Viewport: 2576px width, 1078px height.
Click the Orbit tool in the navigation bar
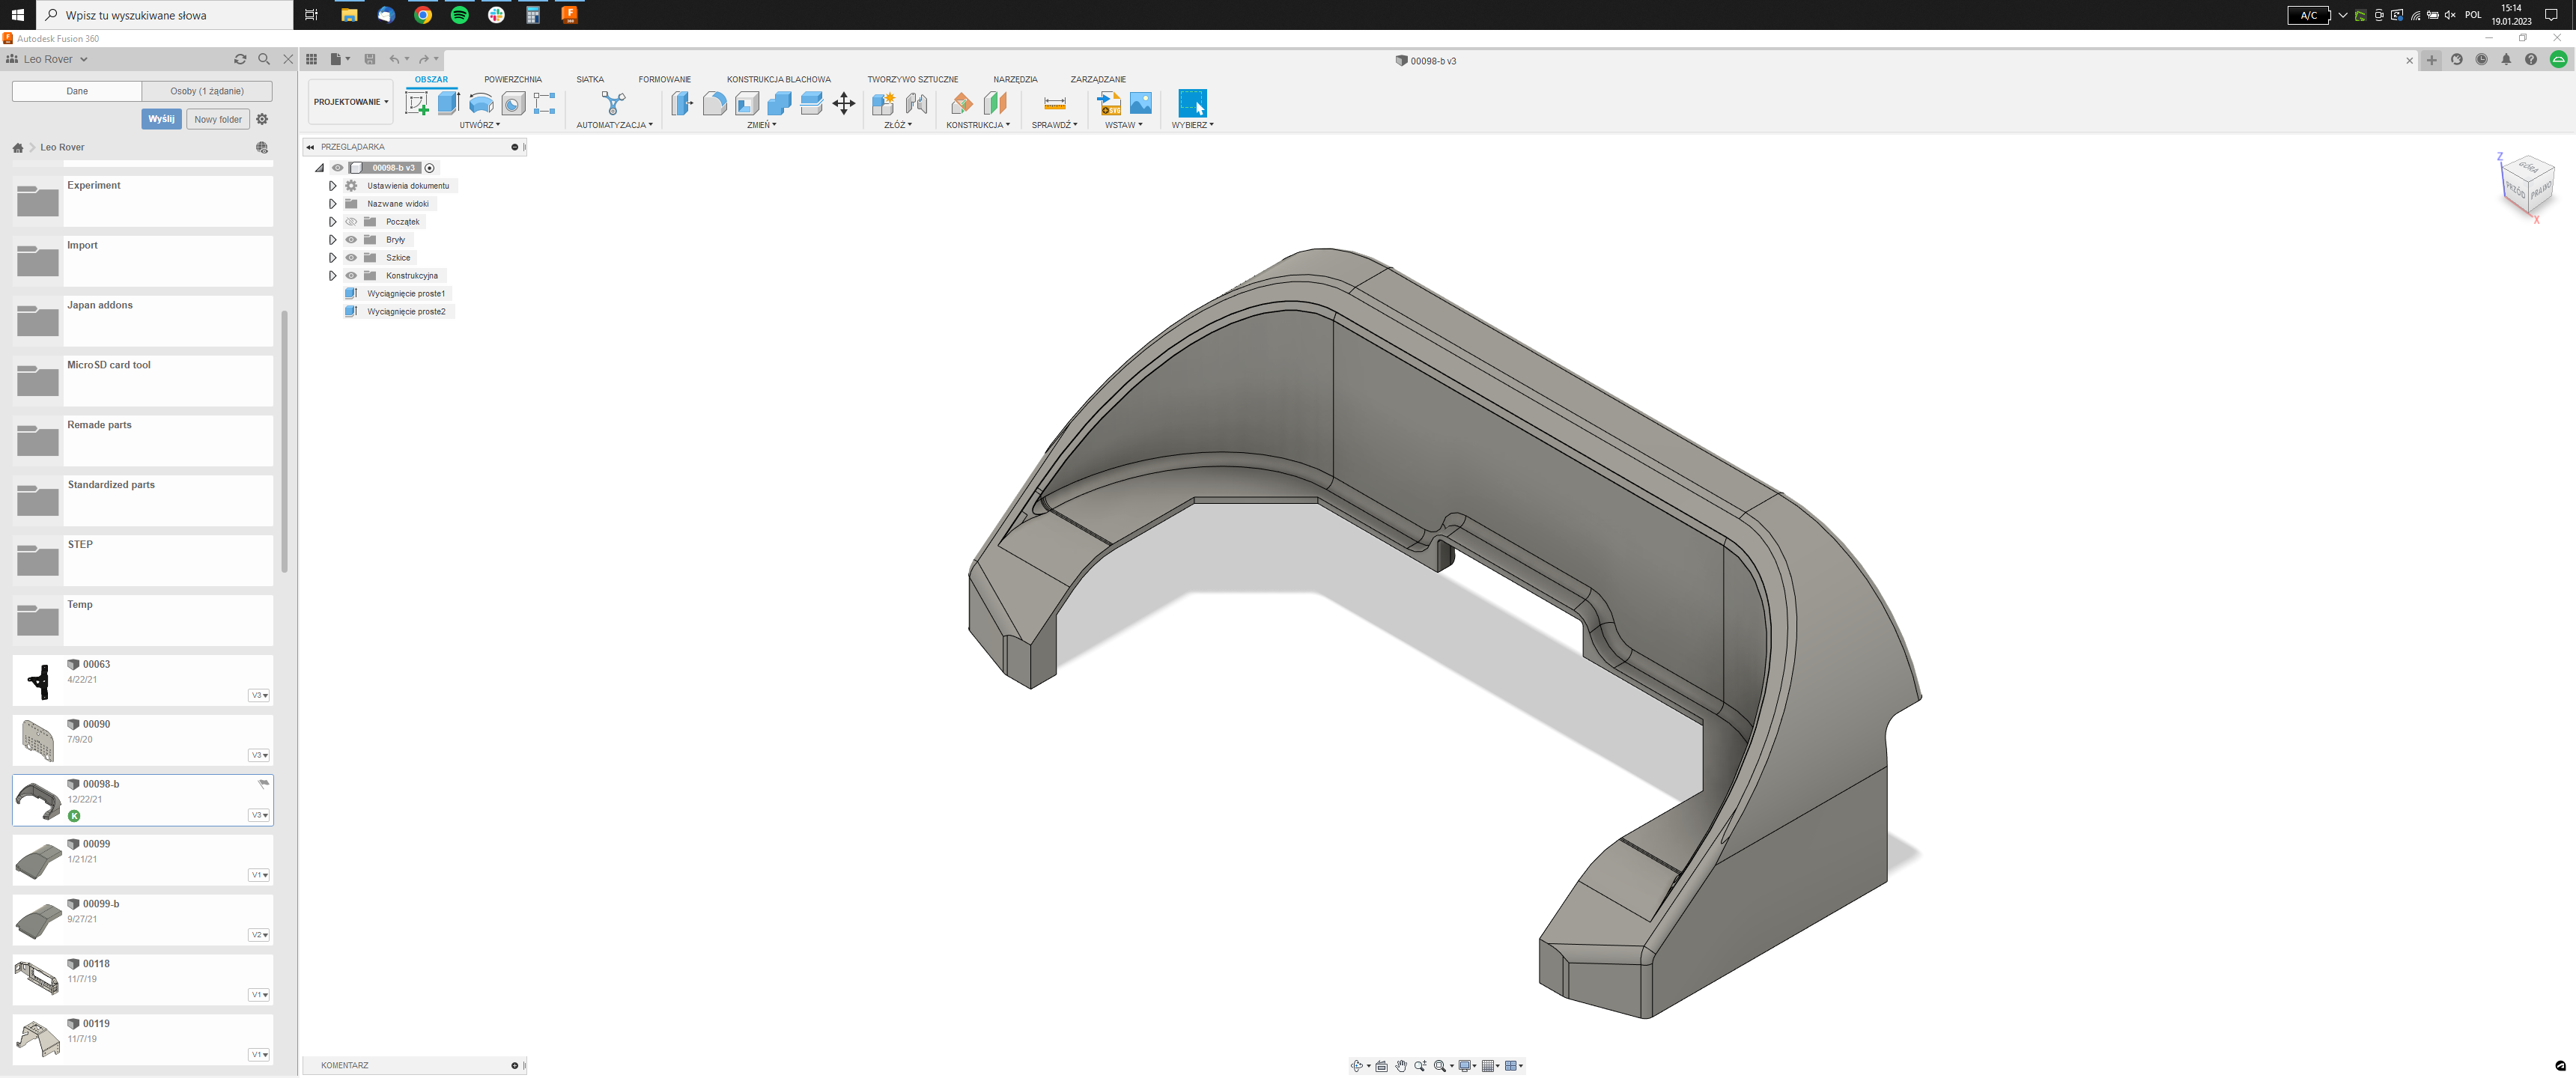click(1357, 1065)
